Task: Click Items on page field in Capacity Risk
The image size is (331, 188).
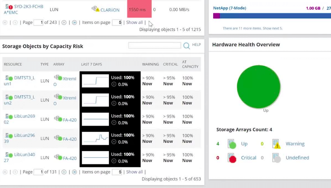Action: (x=117, y=172)
